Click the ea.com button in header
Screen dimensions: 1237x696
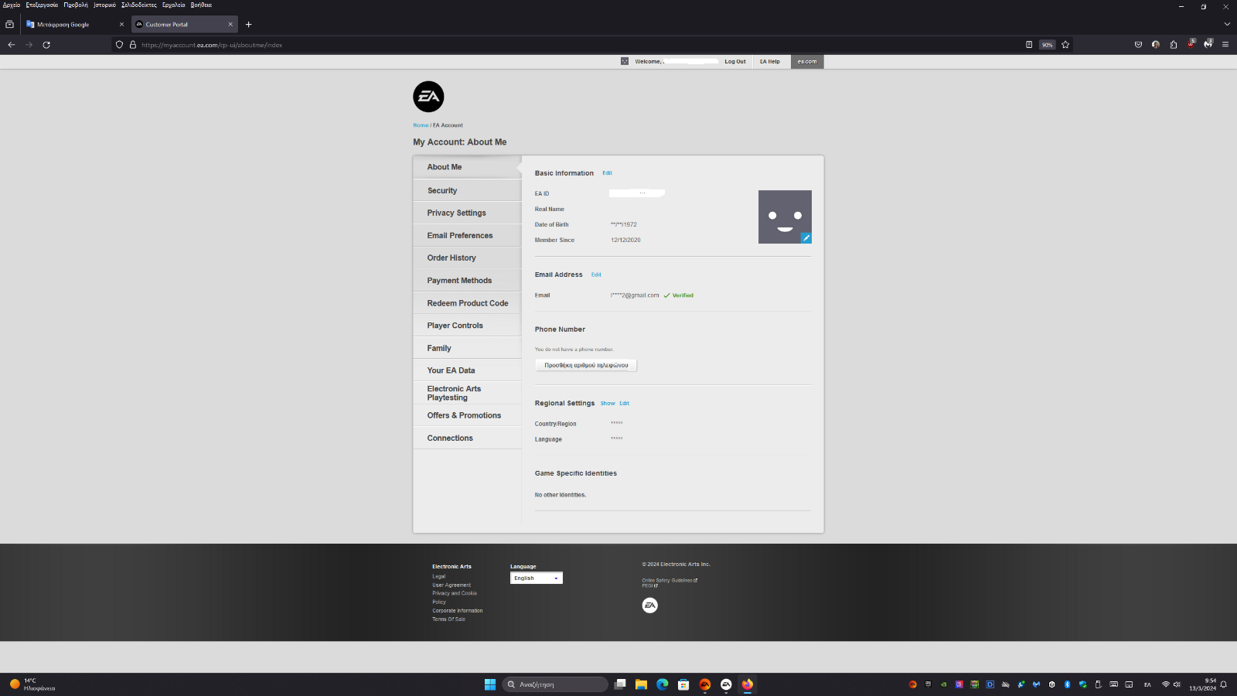point(807,62)
